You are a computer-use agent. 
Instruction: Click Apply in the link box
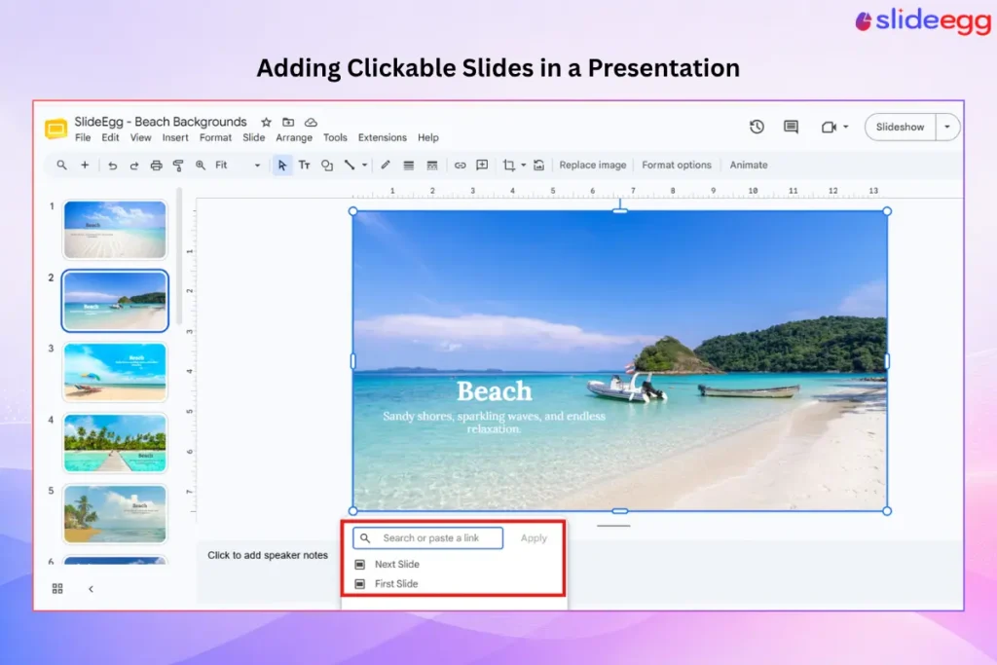[x=534, y=538]
